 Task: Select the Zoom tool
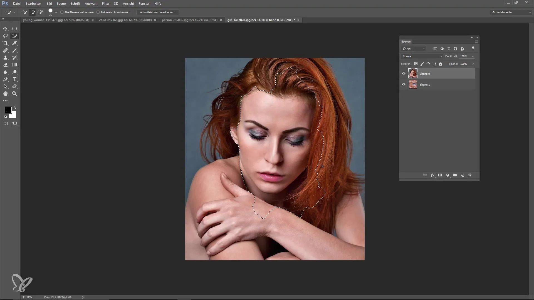pos(14,94)
